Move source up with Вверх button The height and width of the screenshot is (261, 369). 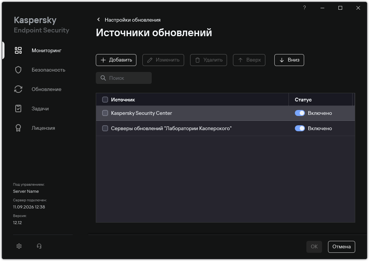249,60
